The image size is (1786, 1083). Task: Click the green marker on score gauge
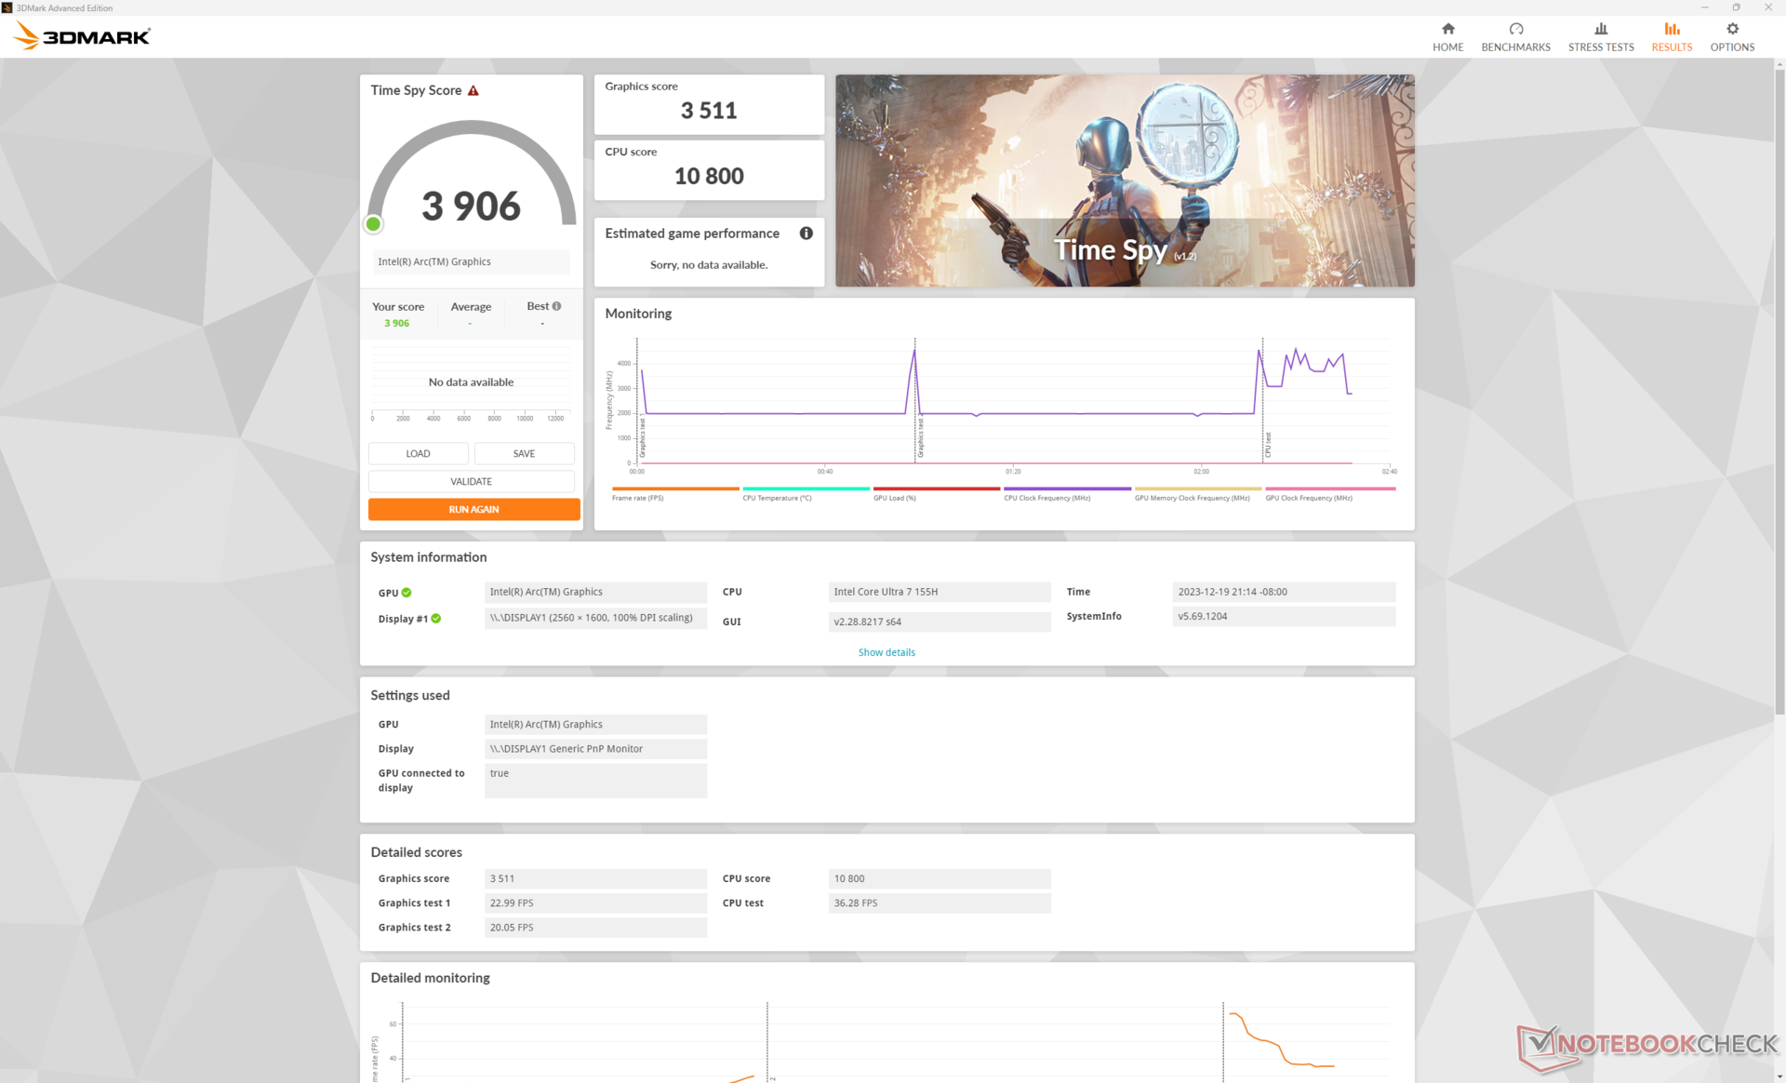coord(373,223)
